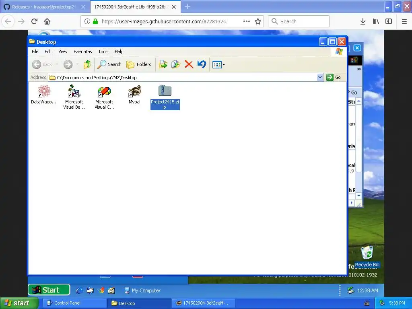412x309 pixels.
Task: Select the Microsoft Visual Ba... shortcut
Action: 74,97
